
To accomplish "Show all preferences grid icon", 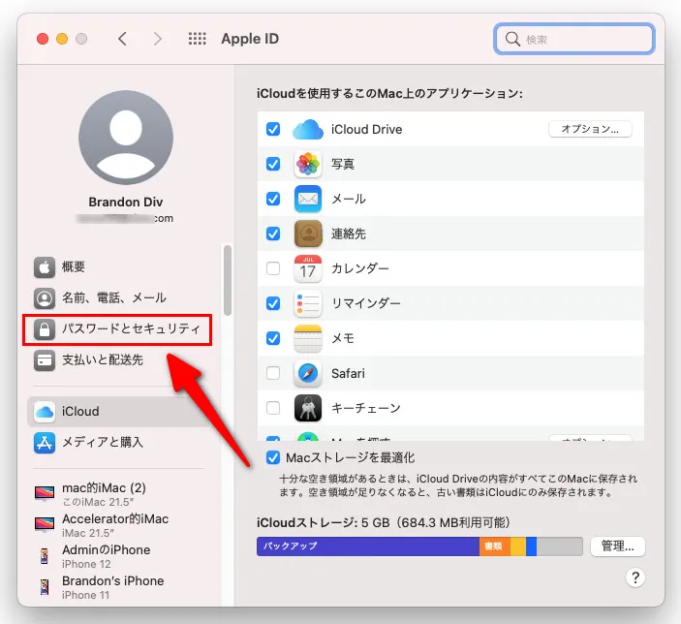I will tap(198, 39).
